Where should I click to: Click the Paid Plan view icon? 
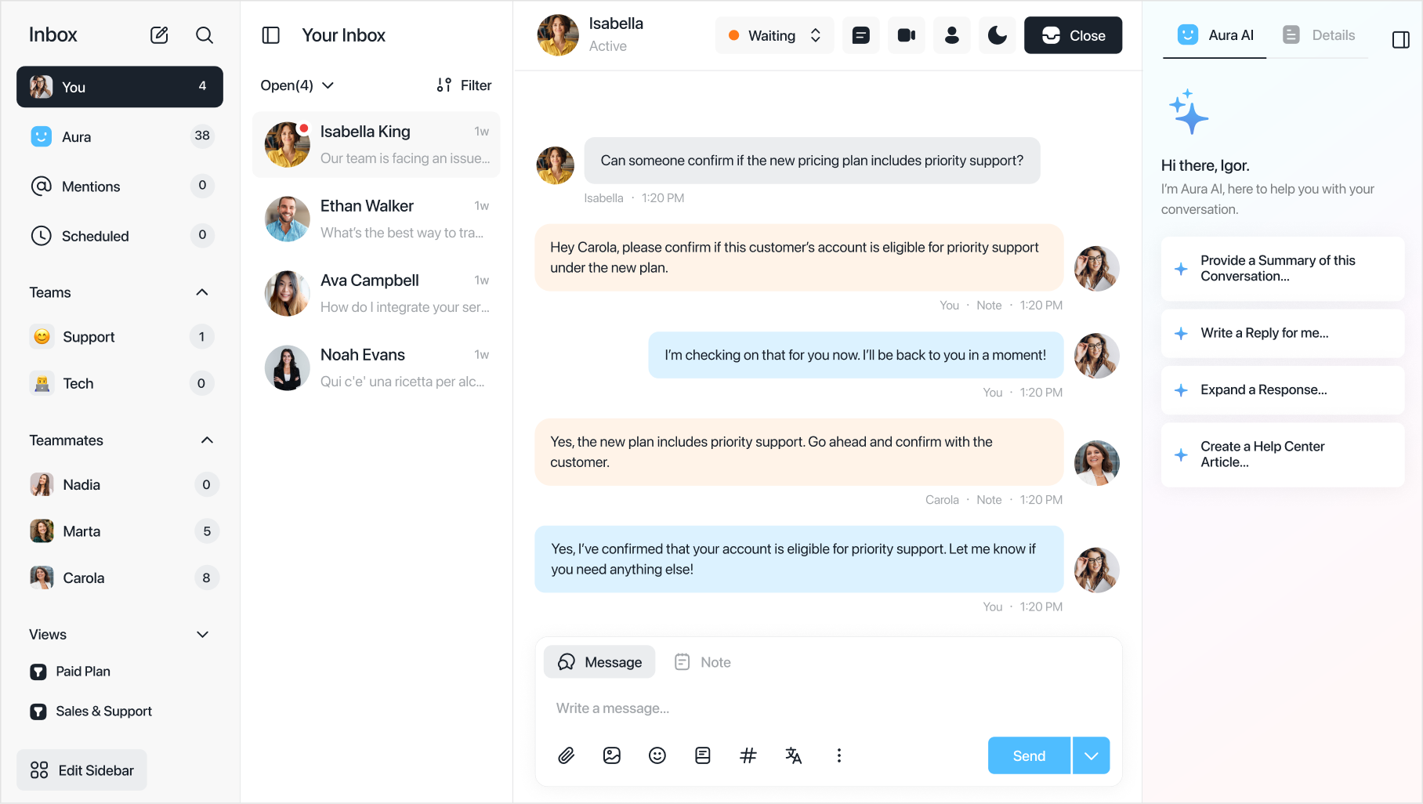pos(38,672)
